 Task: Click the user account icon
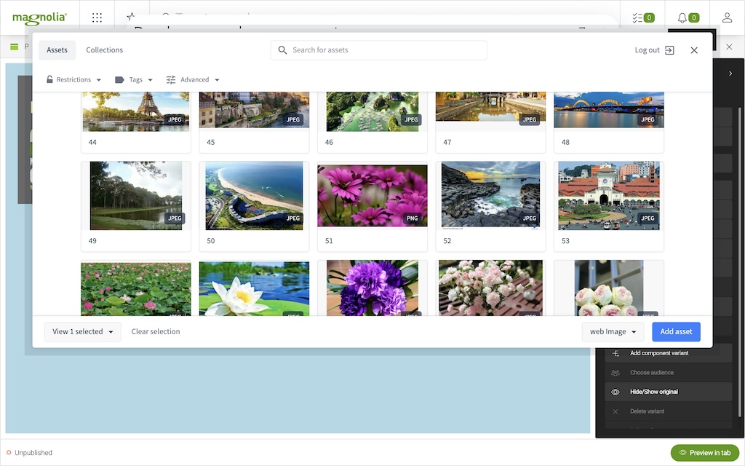(727, 17)
